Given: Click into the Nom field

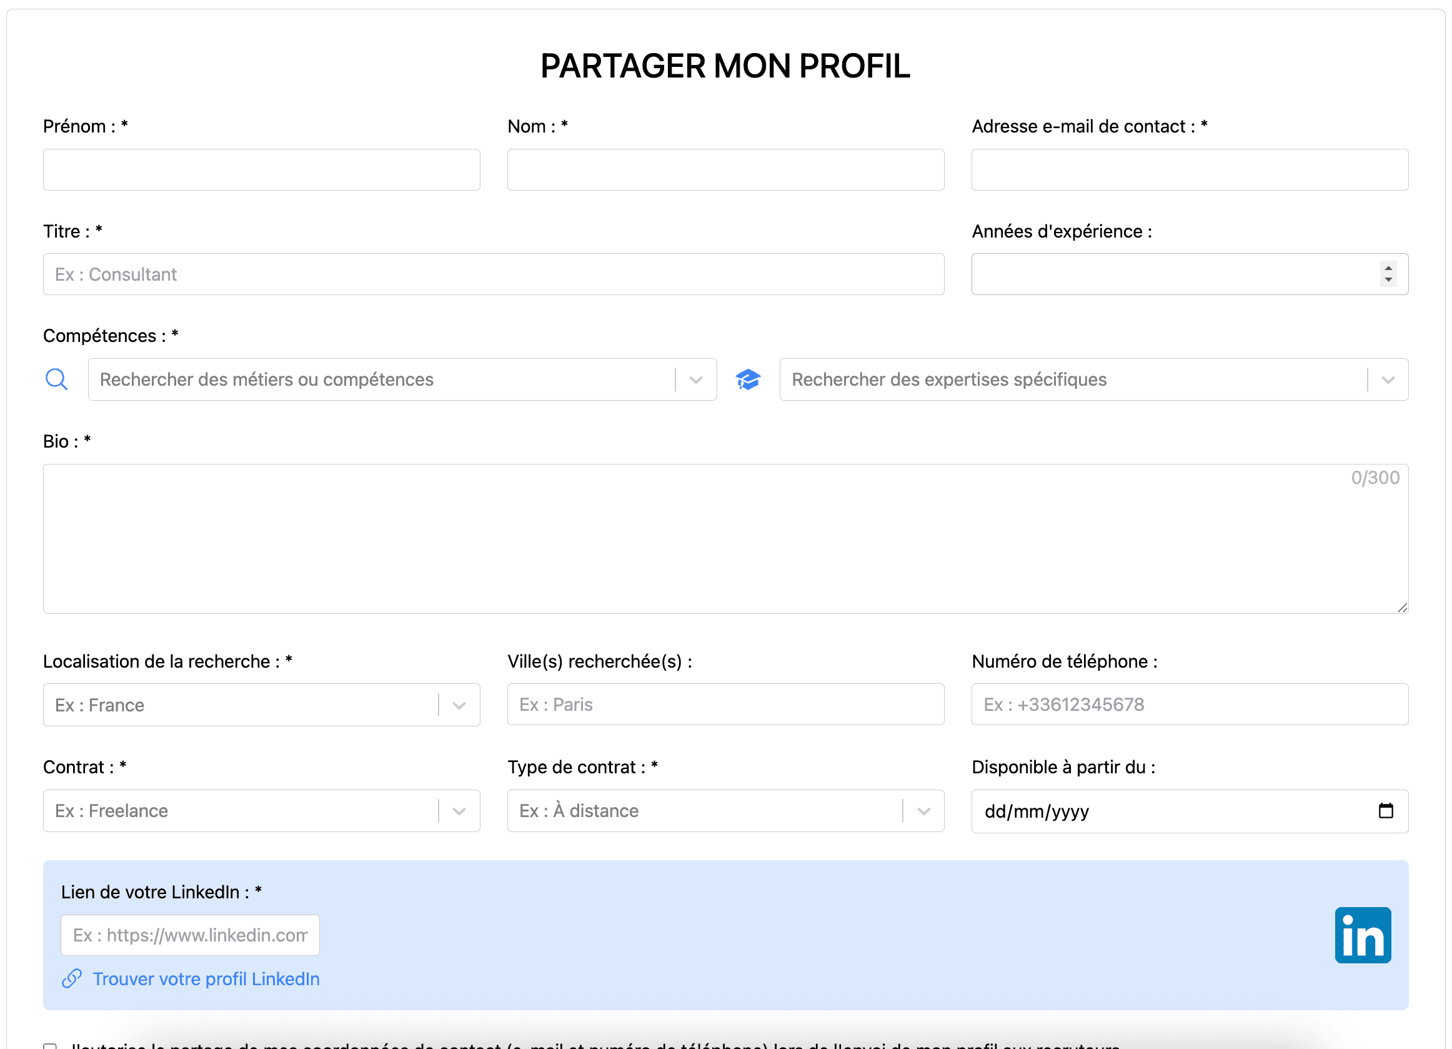Looking at the screenshot, I should 725,169.
